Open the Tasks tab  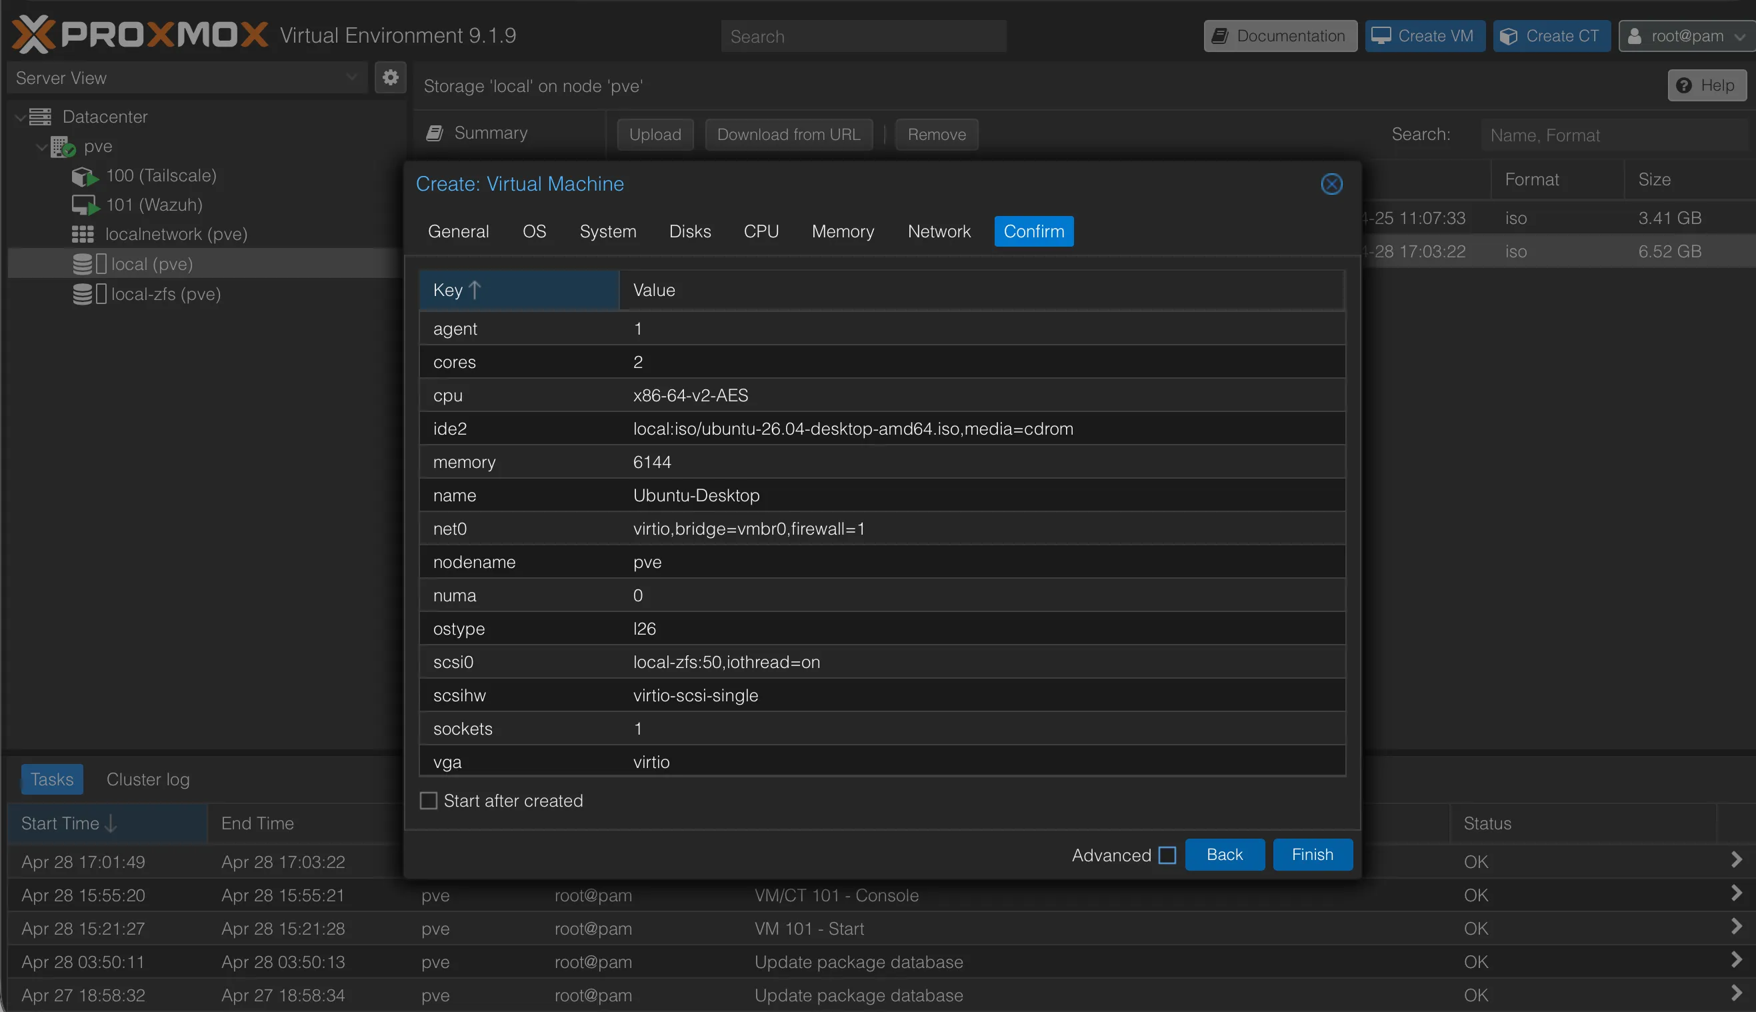[52, 780]
